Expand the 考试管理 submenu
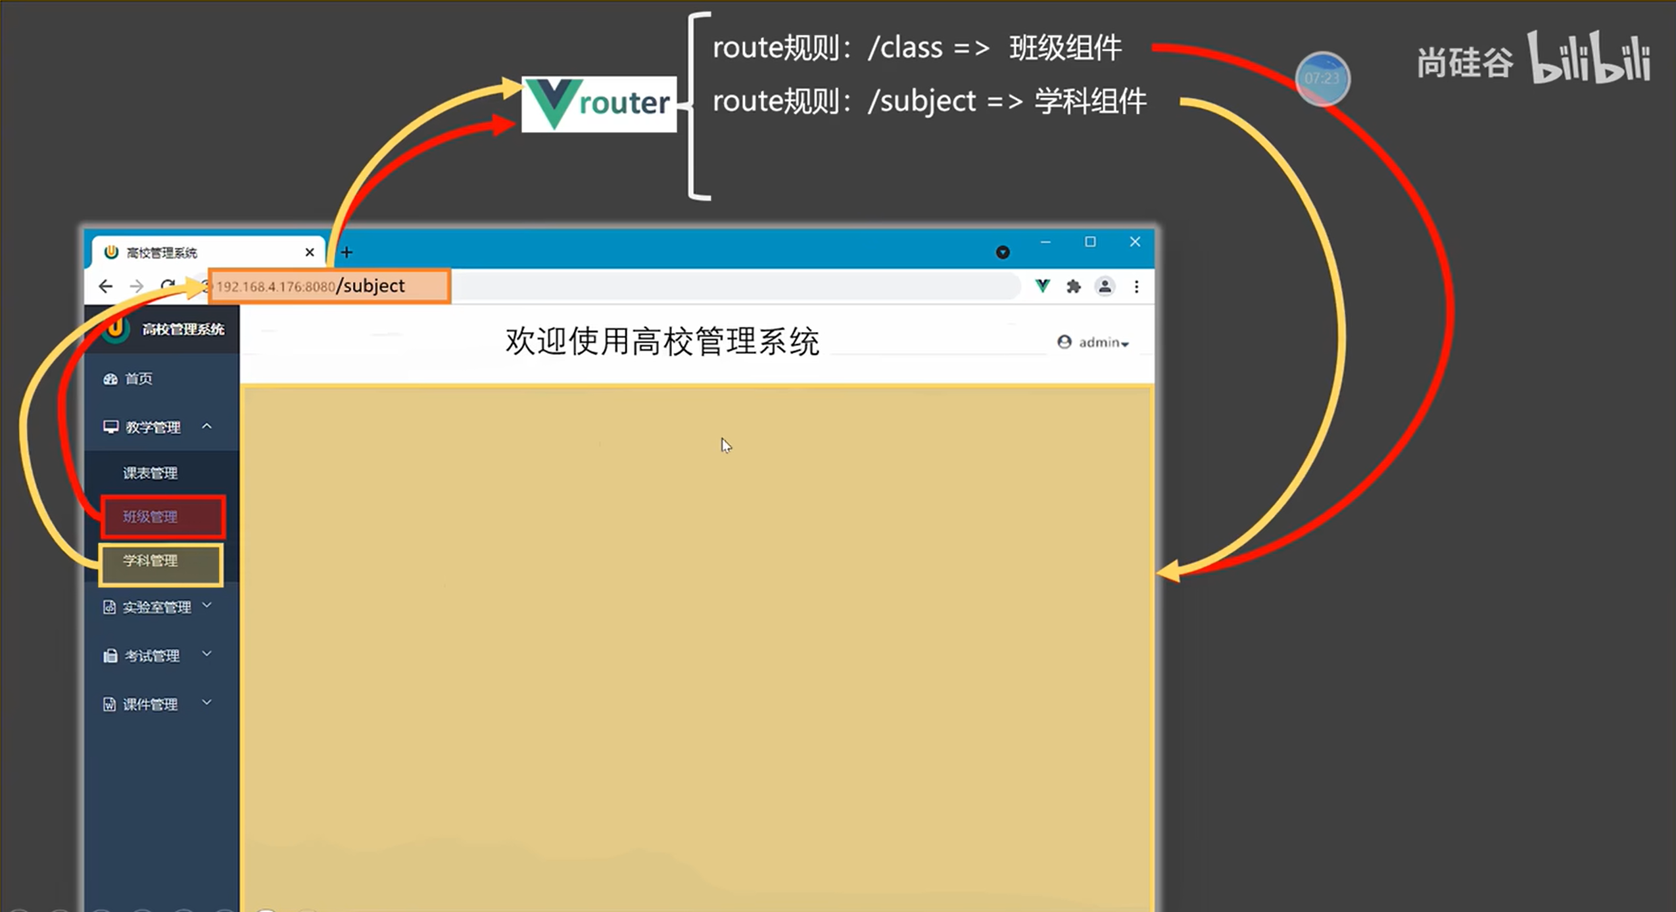The width and height of the screenshot is (1676, 912). pyautogui.click(x=207, y=654)
